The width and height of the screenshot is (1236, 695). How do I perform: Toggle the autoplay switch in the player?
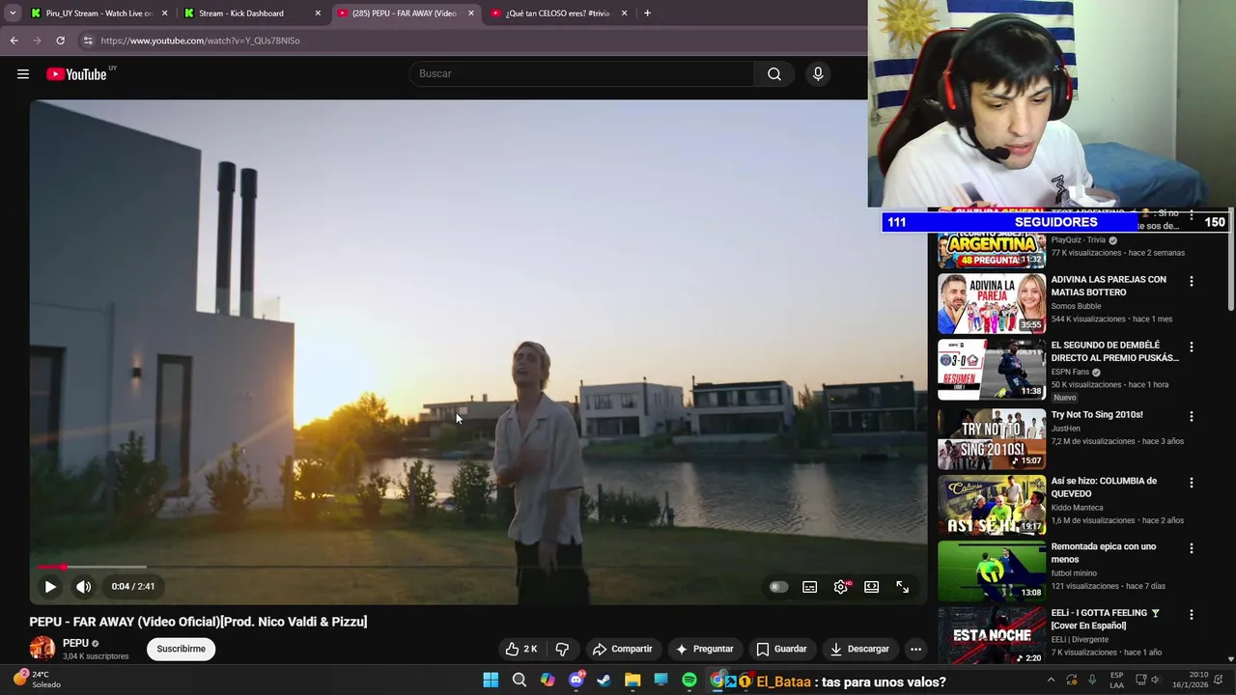click(778, 587)
